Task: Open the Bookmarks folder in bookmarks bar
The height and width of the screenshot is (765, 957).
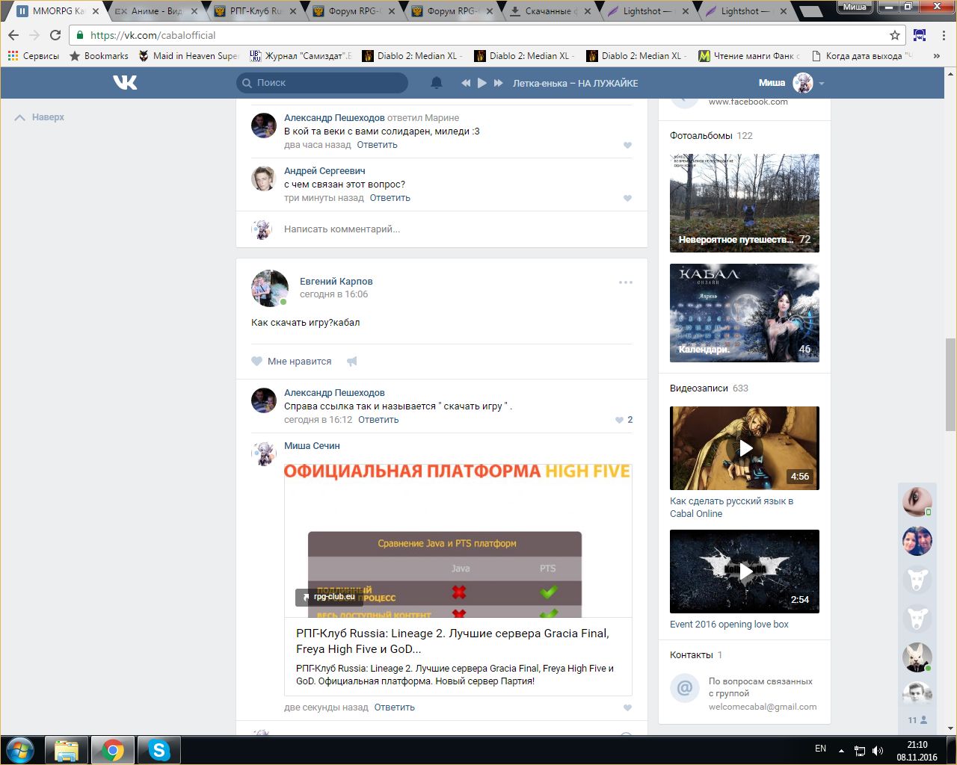Action: pos(99,56)
